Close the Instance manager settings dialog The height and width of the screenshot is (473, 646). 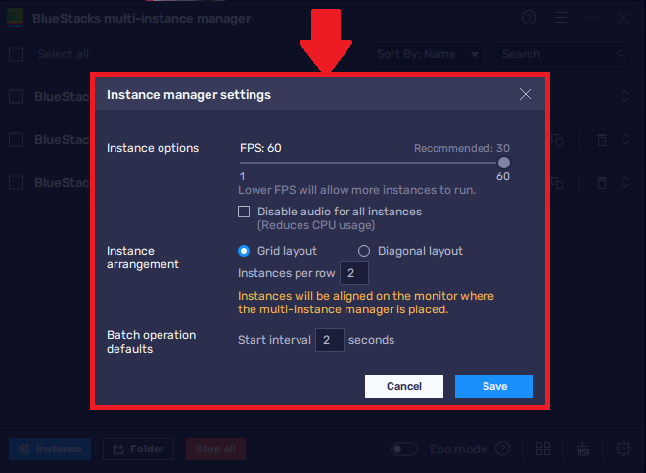(x=526, y=95)
